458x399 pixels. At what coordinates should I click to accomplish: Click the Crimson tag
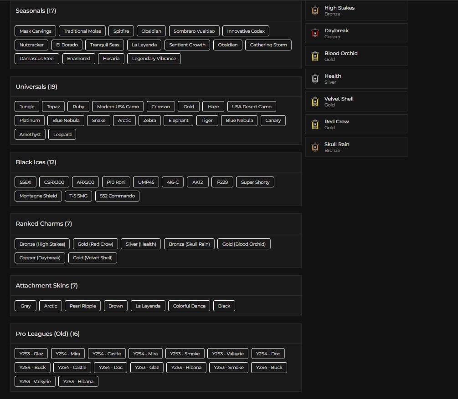[x=160, y=106]
